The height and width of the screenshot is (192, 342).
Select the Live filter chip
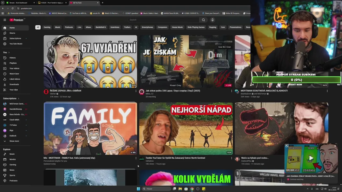79,27
